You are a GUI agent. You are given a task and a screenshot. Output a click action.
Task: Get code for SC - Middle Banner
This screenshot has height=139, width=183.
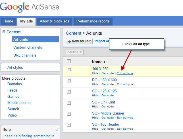108,118
